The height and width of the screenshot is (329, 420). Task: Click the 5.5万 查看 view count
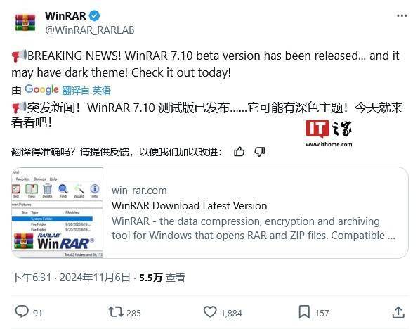162,278
